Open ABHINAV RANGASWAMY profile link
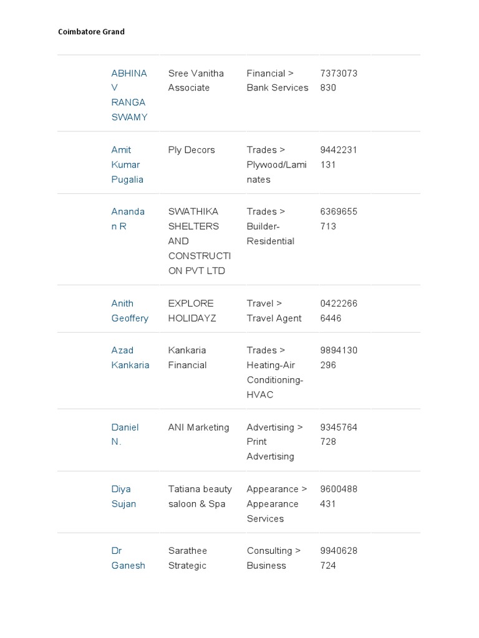Screen dimensions: 479x638 coord(129,95)
